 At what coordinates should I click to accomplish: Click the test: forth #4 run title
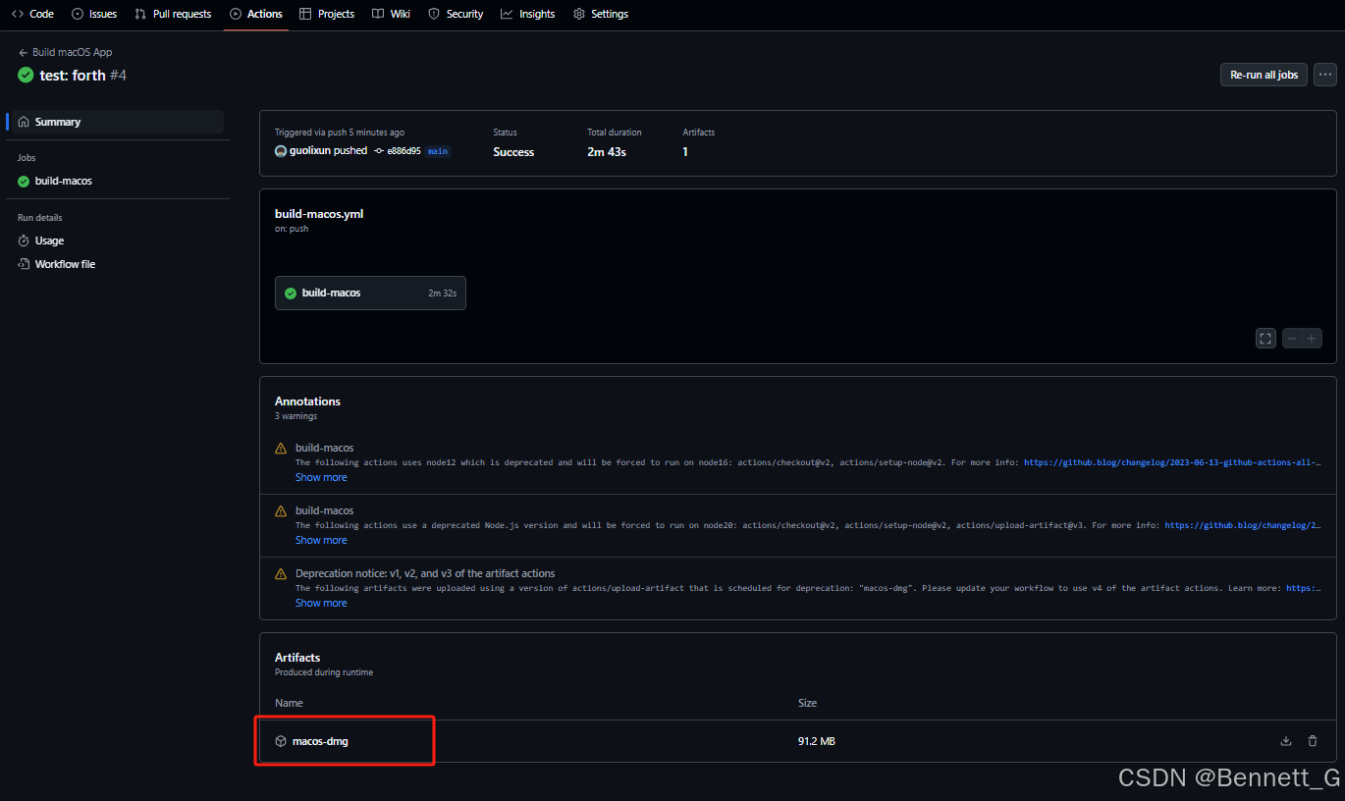[x=83, y=76]
